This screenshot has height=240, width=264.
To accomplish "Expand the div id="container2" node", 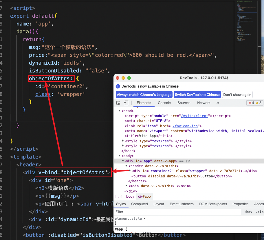I will [130, 171].
